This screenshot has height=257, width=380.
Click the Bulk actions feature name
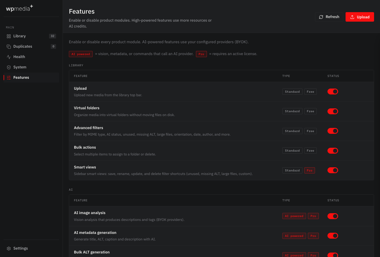85,147
